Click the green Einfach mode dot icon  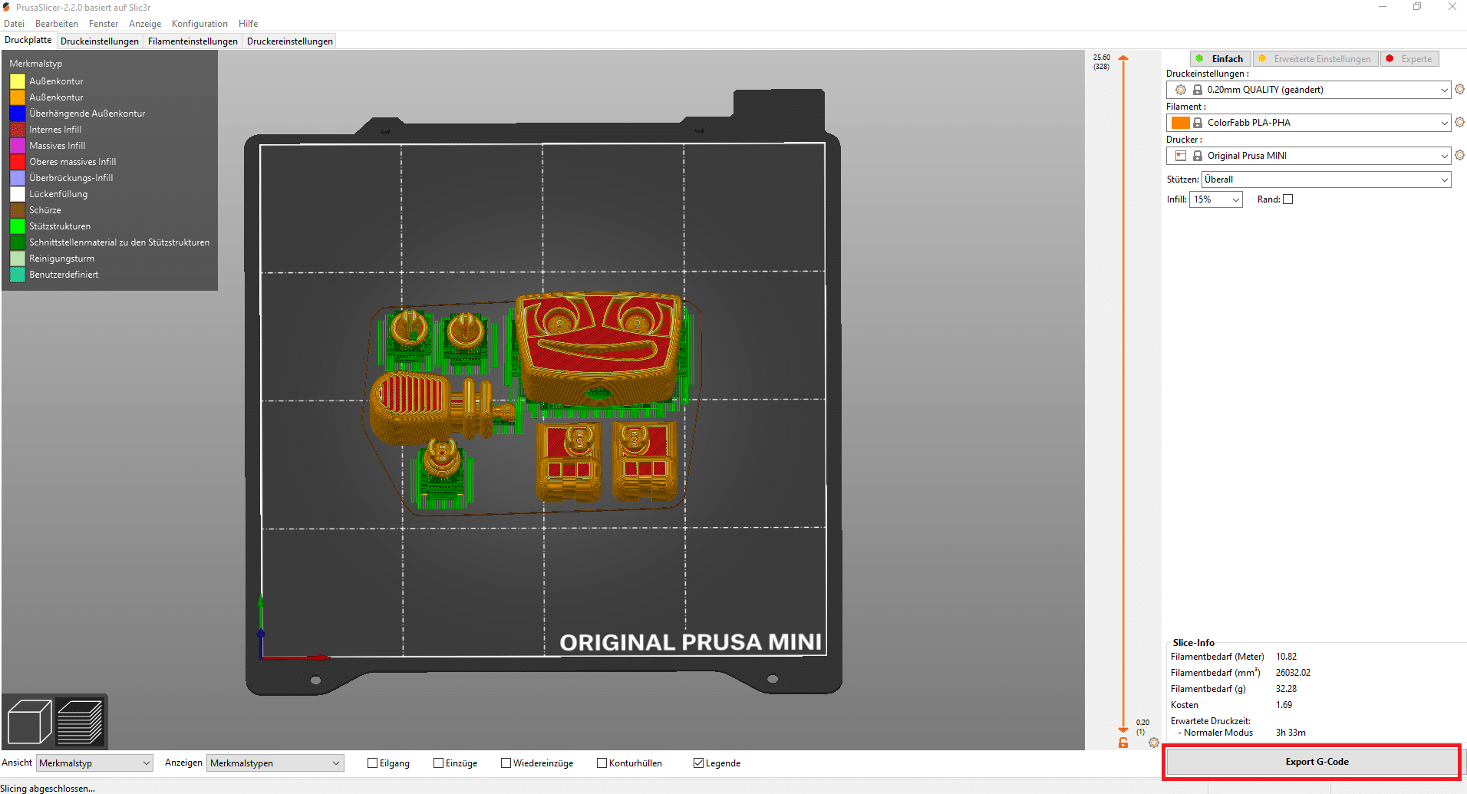tap(1200, 59)
